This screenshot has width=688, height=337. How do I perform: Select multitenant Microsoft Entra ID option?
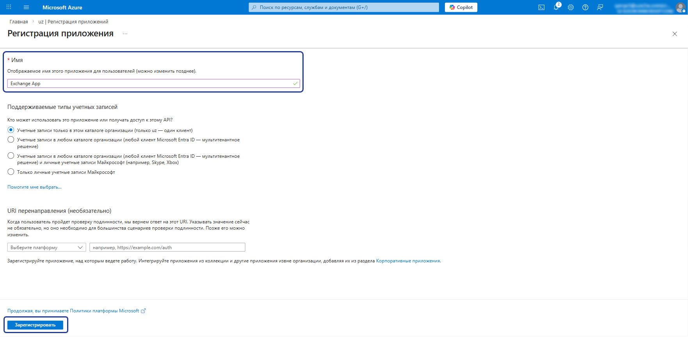(x=11, y=139)
